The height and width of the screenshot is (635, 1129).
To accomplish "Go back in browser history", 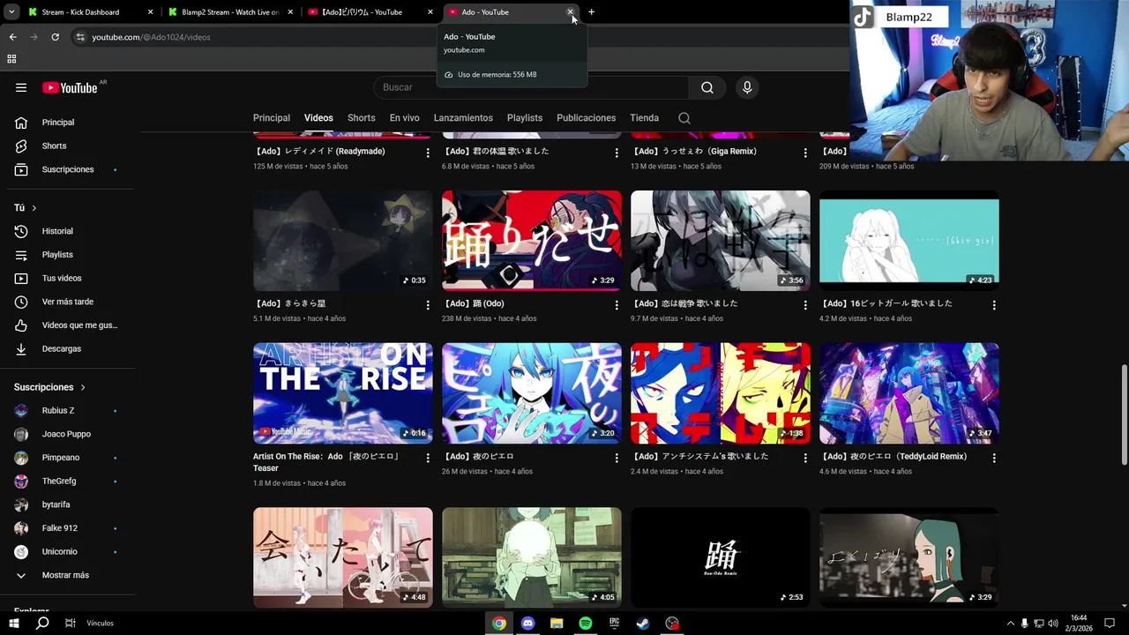I will point(12,37).
